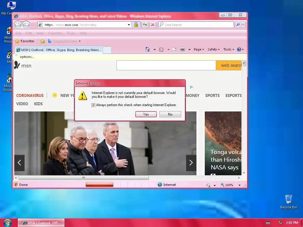Click the sunny weather icon
This screenshot has height=227, width=303.
[x=55, y=95]
